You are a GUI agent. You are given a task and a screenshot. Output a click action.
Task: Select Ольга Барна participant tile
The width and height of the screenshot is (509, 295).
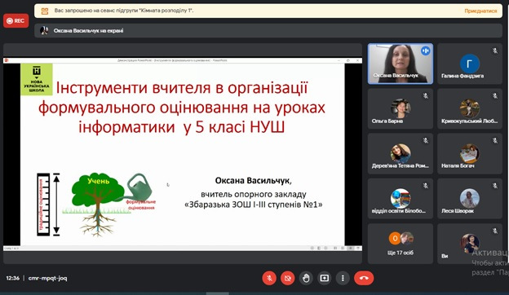[401, 108]
